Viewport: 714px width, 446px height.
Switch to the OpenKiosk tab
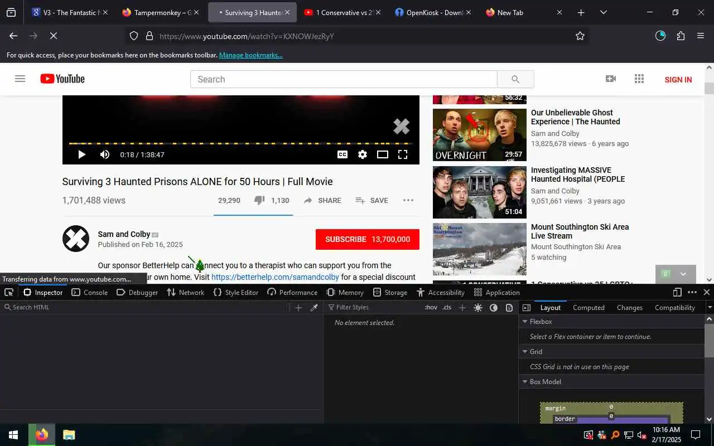pyautogui.click(x=433, y=12)
